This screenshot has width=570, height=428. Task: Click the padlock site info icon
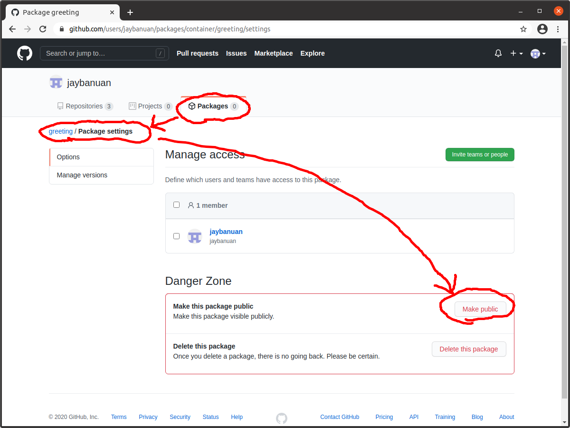pyautogui.click(x=61, y=29)
